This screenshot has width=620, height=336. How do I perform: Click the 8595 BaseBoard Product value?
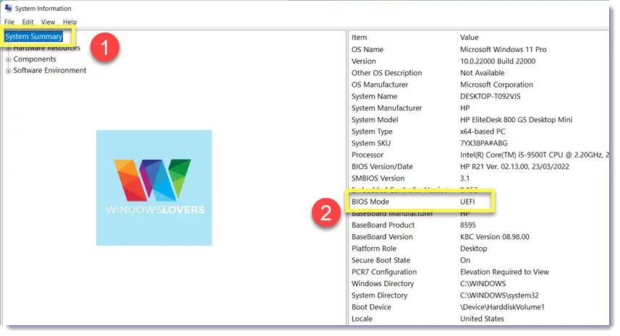coord(468,225)
